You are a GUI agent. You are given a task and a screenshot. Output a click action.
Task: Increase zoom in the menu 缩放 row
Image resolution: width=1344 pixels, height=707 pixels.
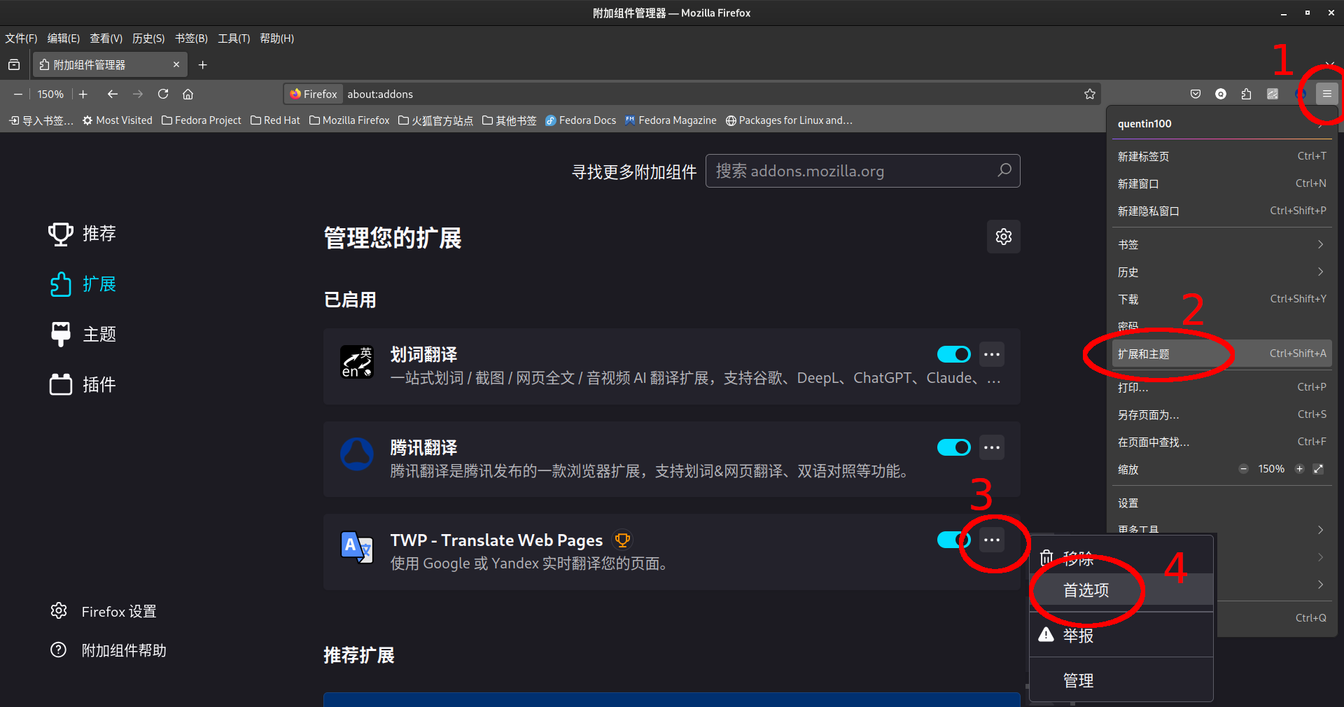pyautogui.click(x=1299, y=469)
